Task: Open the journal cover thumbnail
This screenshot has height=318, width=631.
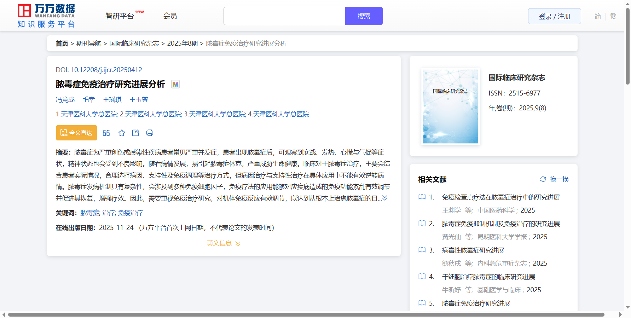Action: [x=450, y=106]
